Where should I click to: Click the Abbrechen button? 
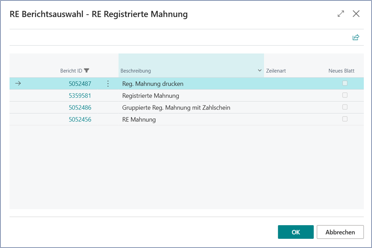[x=340, y=232]
